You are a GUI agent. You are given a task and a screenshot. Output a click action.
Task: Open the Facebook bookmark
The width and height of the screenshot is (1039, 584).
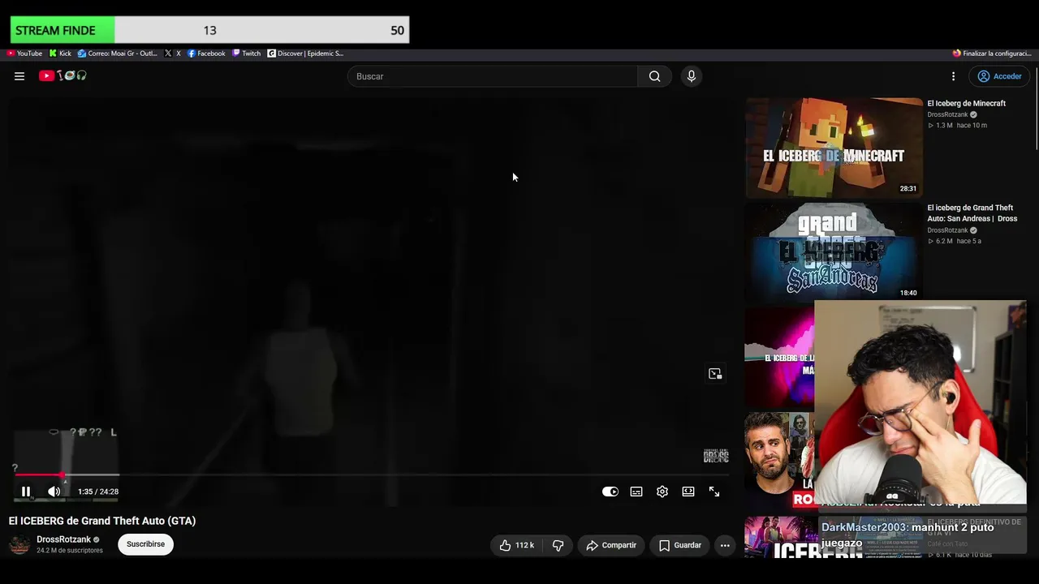(x=206, y=54)
